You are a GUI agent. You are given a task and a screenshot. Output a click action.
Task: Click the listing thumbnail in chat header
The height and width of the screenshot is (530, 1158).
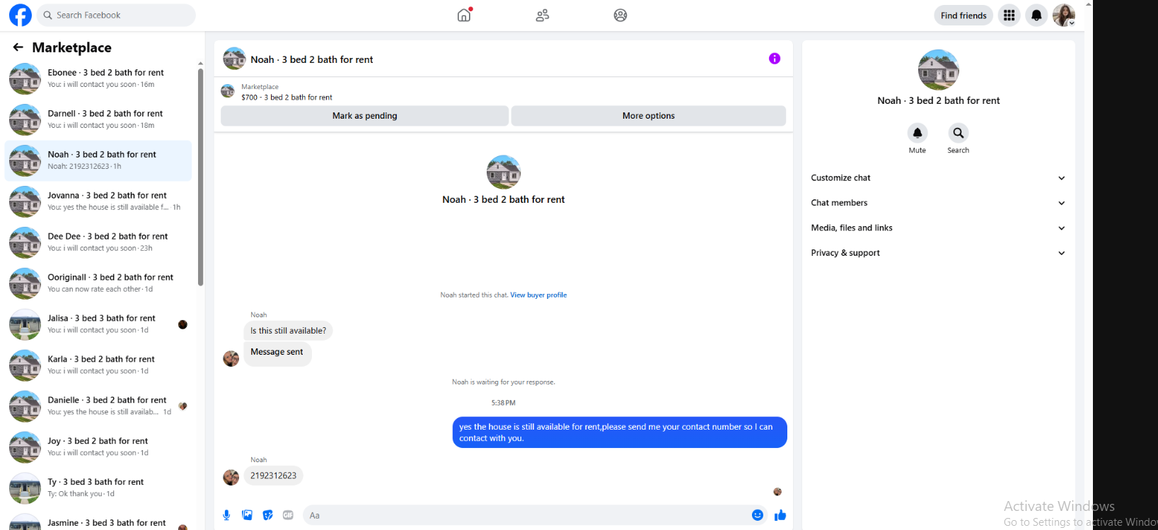234,59
